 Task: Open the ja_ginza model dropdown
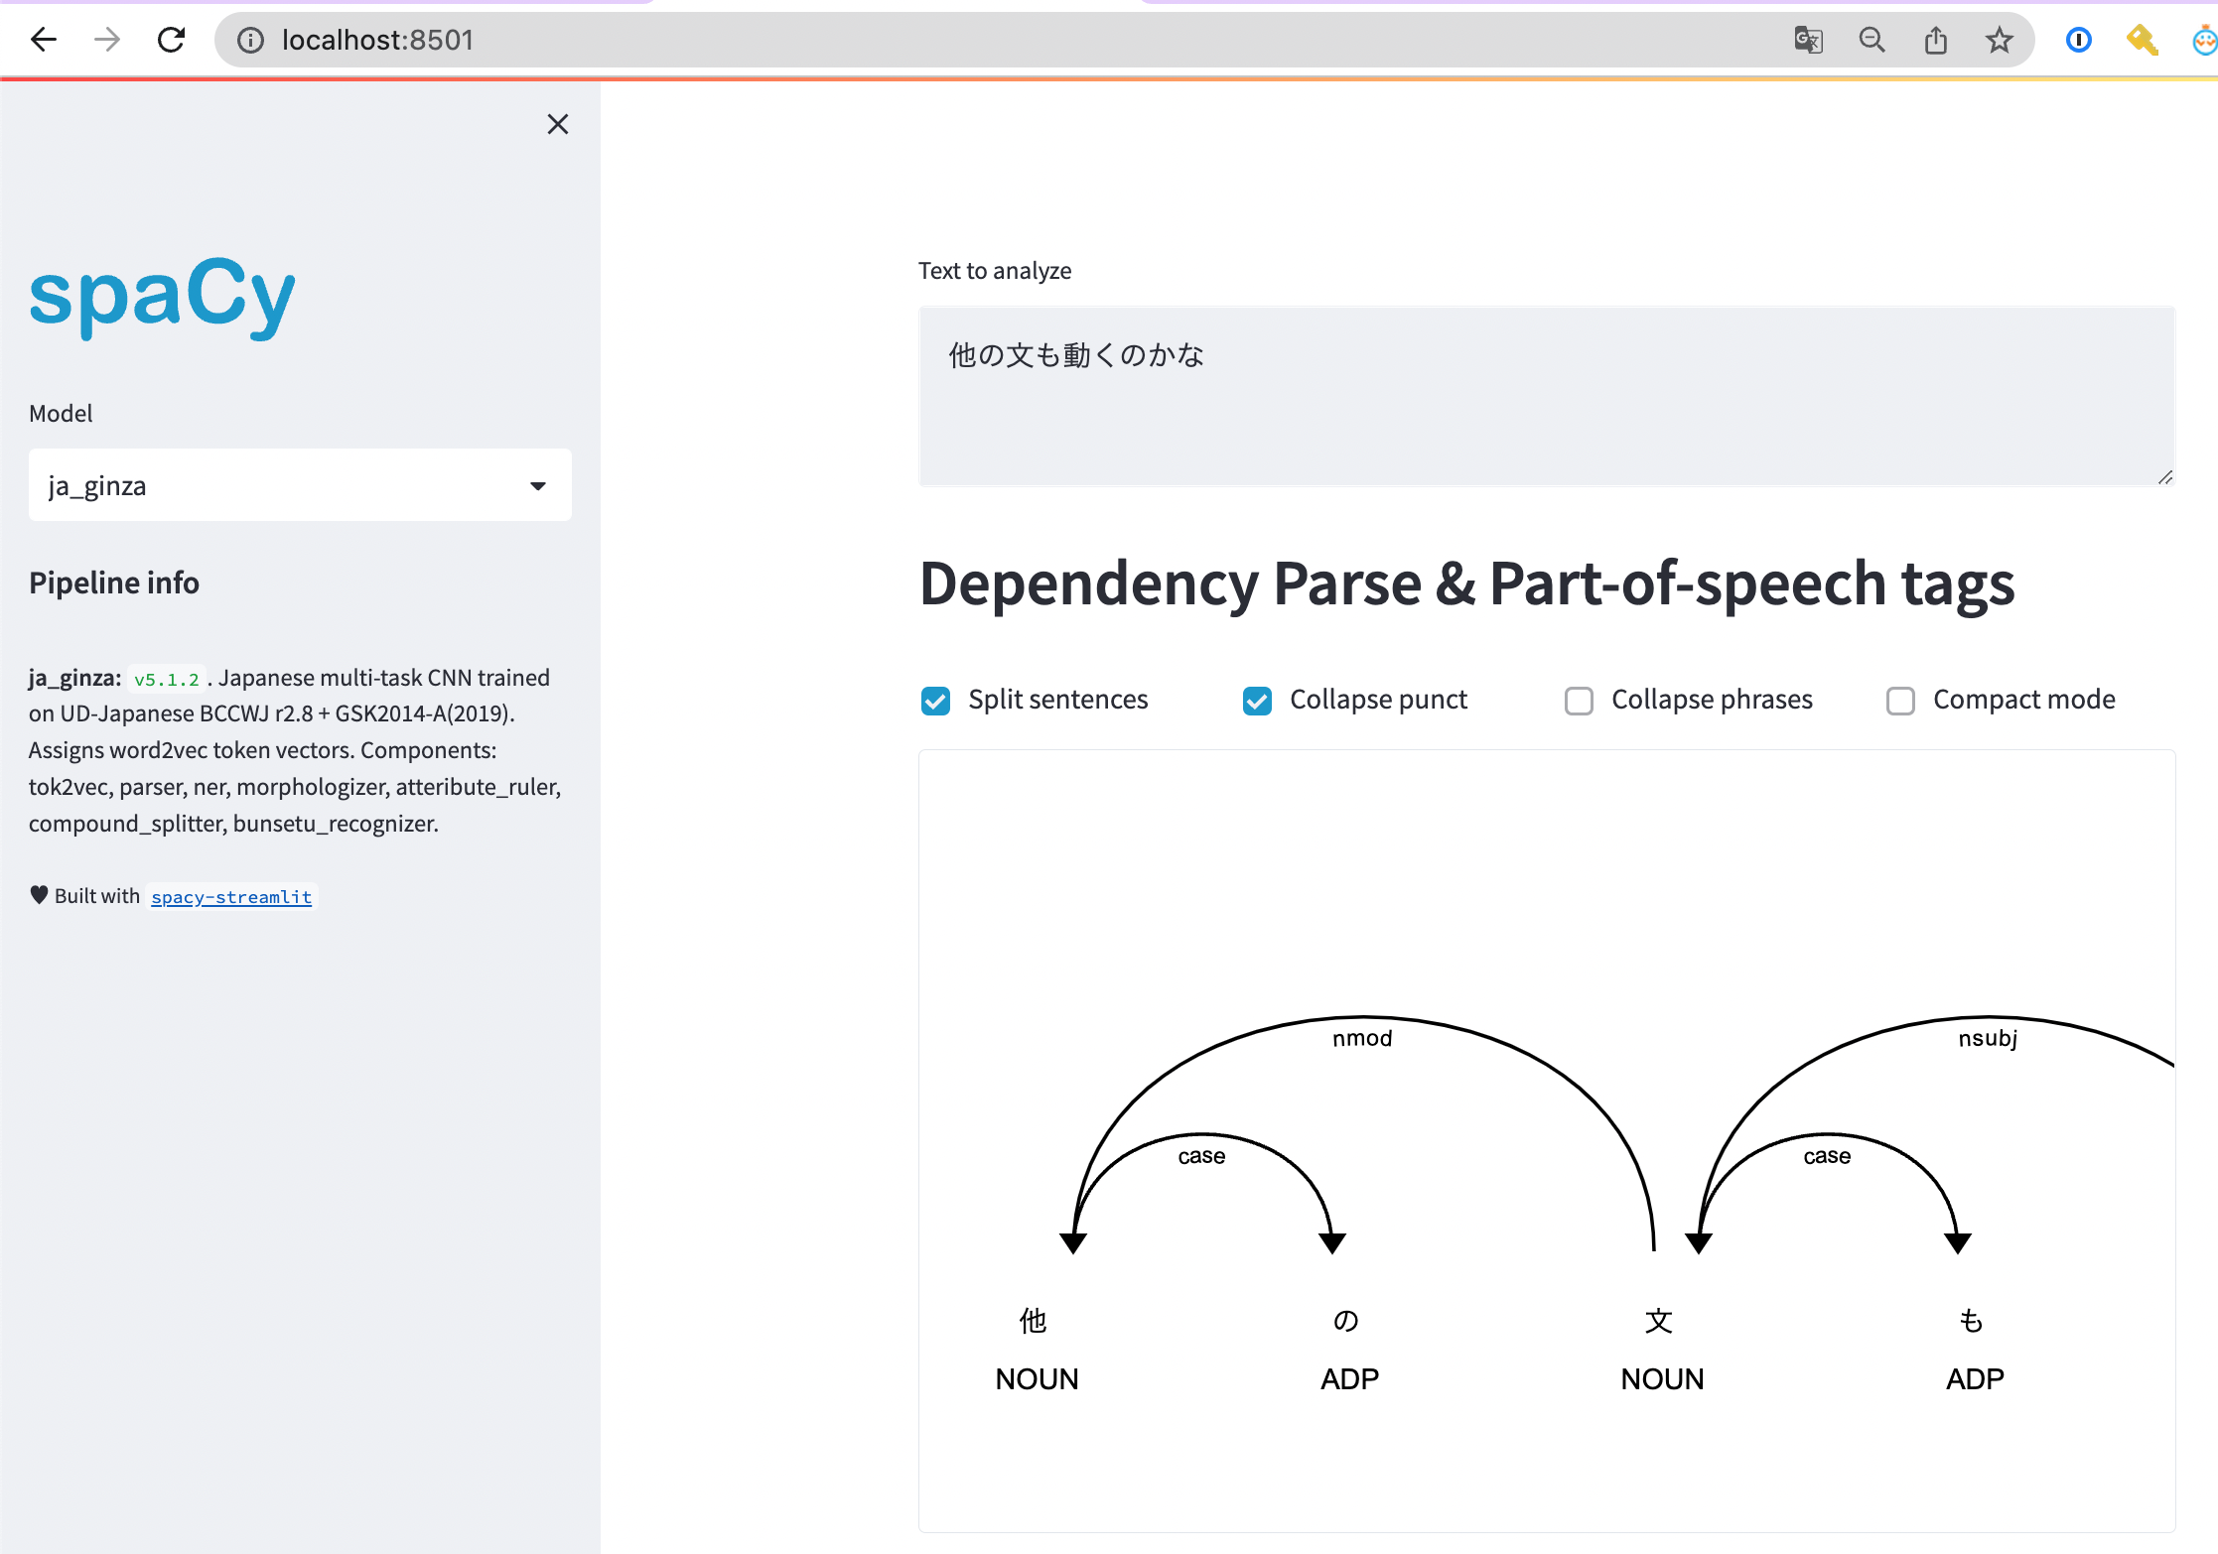(x=278, y=485)
